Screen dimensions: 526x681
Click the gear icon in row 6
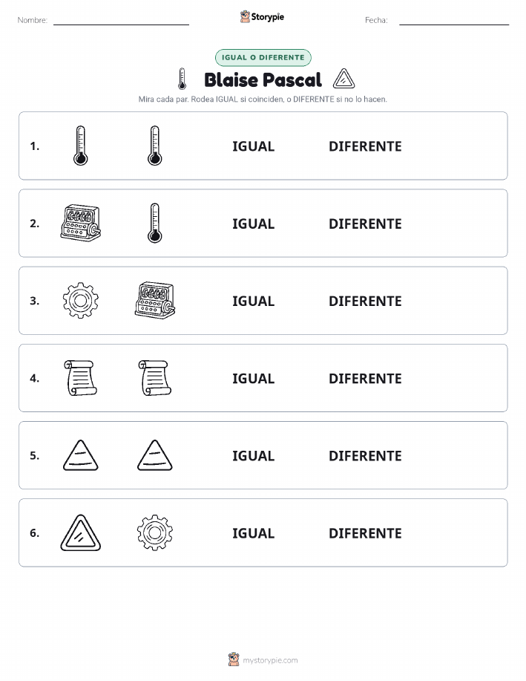click(155, 532)
